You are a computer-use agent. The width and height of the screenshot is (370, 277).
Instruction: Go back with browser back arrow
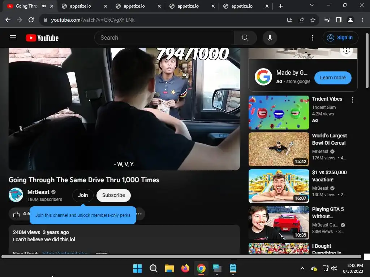pos(8,20)
